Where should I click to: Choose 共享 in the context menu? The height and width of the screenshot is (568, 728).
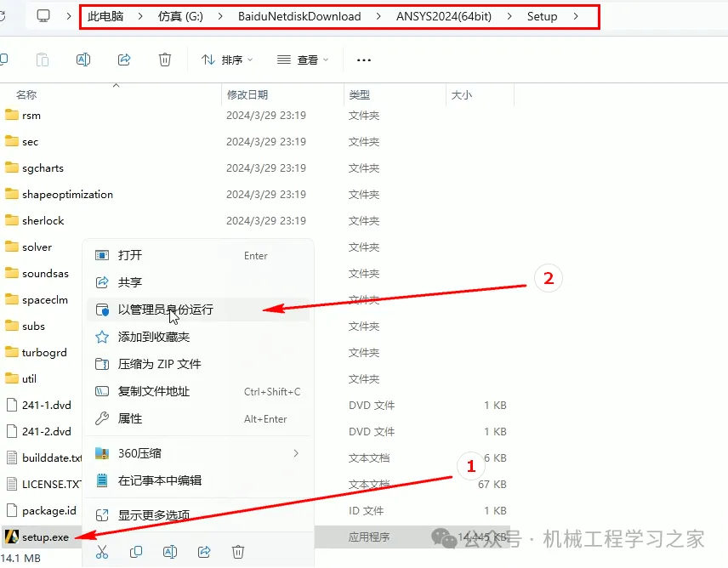coord(198,282)
